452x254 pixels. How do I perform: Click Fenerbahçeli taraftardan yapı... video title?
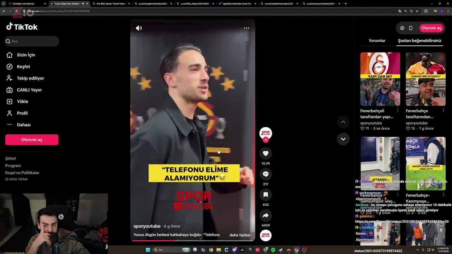click(x=377, y=114)
